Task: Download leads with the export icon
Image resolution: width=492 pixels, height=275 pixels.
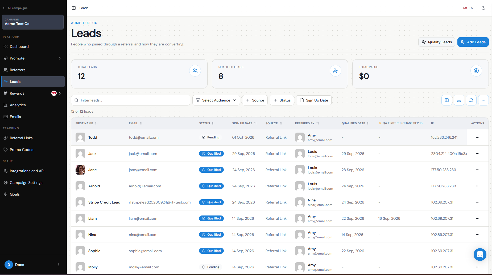Action: tap(459, 100)
